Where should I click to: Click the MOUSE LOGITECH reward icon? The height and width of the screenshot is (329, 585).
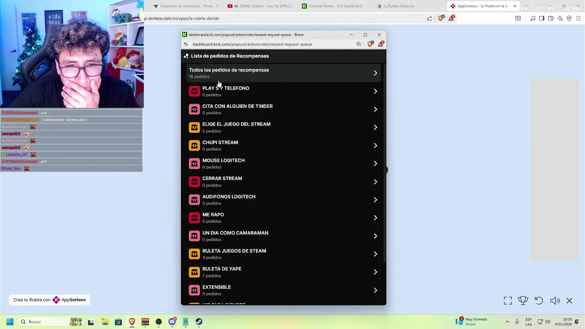(x=194, y=164)
